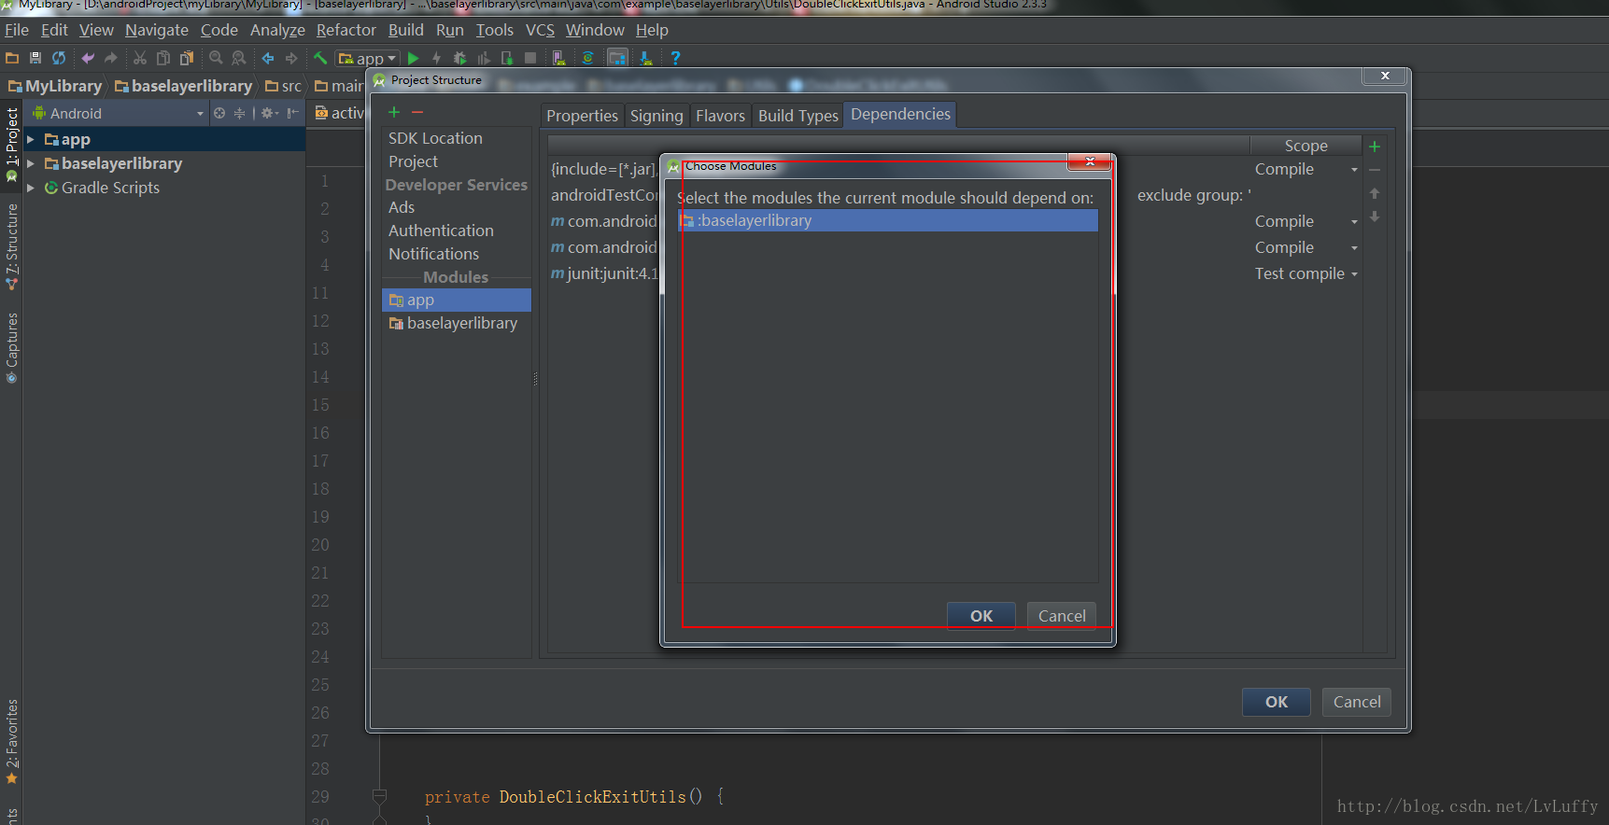
Task: Click the Help question mark icon
Action: click(675, 58)
